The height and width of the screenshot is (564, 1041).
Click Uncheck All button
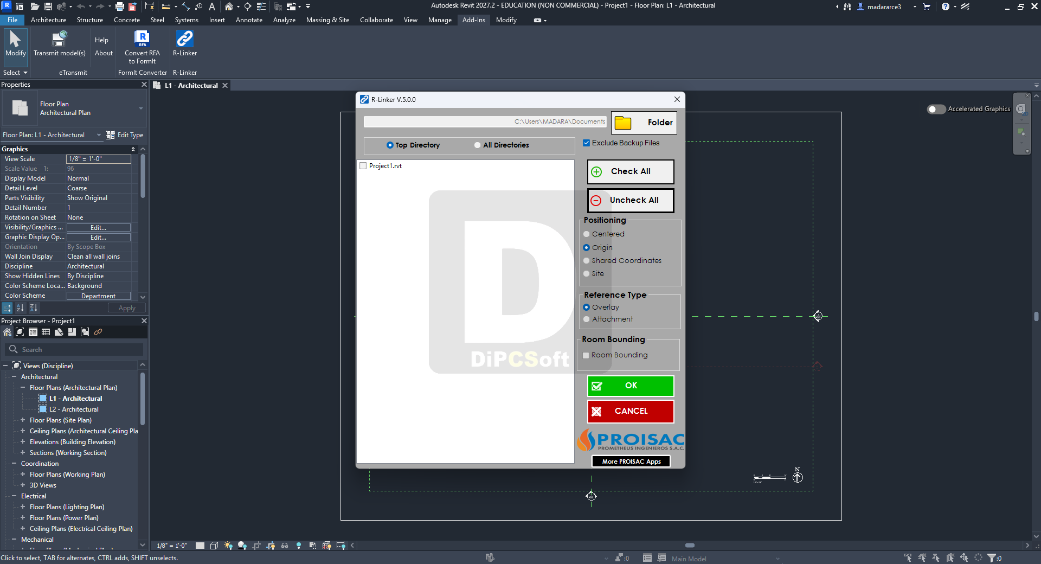[631, 200]
